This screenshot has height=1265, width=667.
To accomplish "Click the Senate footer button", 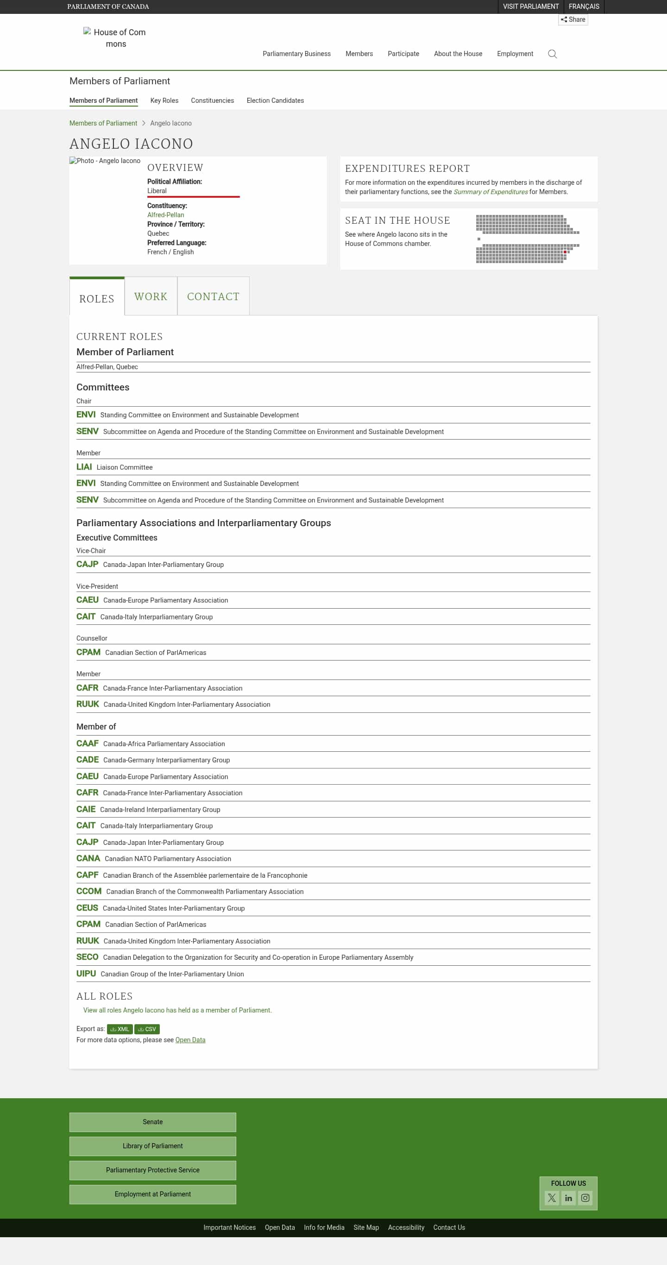I will [153, 1121].
